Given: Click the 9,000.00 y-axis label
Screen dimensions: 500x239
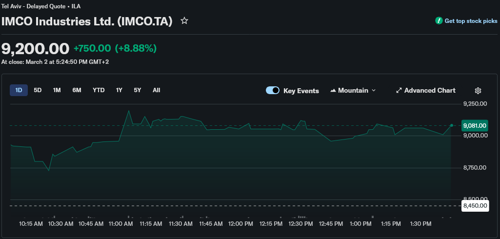Looking at the screenshot, I should pos(475,136).
